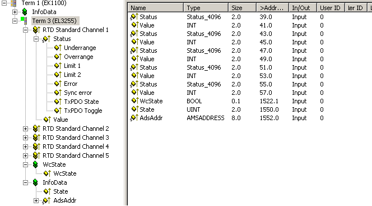Click icon of Status row at address 39.0
This screenshot has height=206, width=372.
click(x=134, y=17)
